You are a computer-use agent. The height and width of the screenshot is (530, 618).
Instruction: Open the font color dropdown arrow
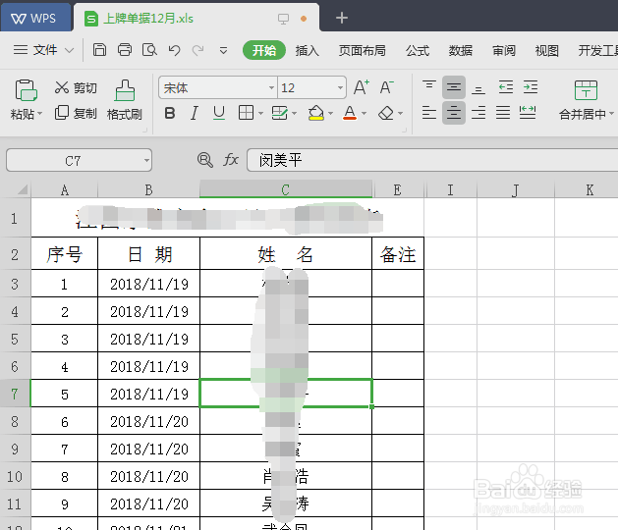point(364,114)
